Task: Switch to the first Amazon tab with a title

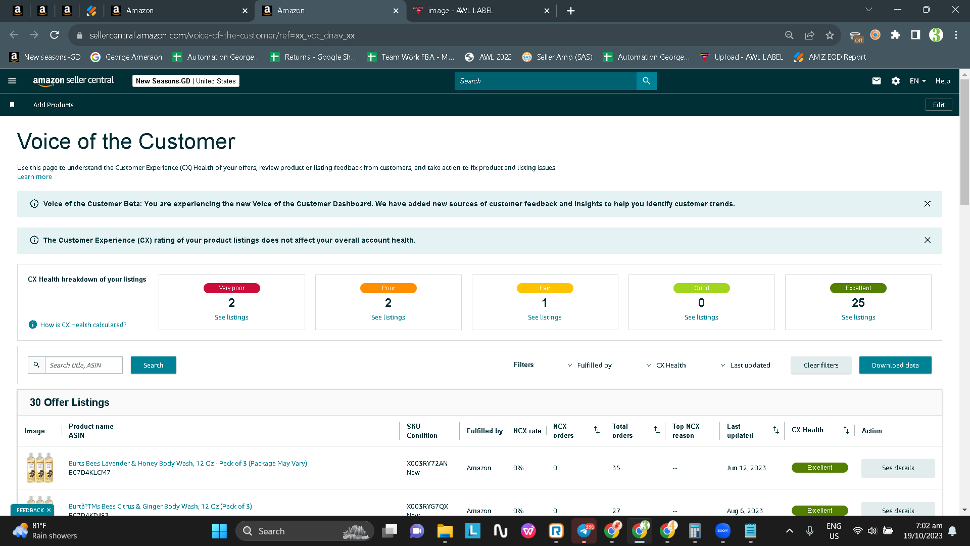Action: coord(179,11)
